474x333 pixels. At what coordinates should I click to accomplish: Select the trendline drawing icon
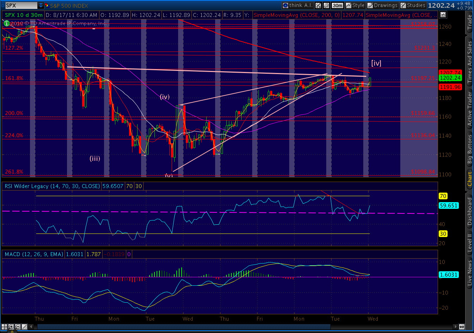tap(24, 327)
